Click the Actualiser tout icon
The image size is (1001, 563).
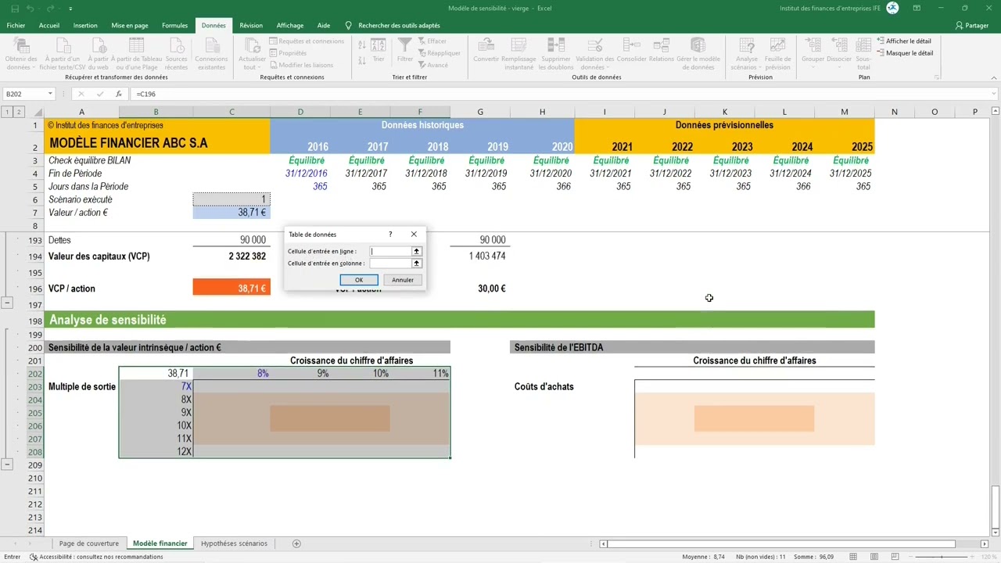(252, 45)
